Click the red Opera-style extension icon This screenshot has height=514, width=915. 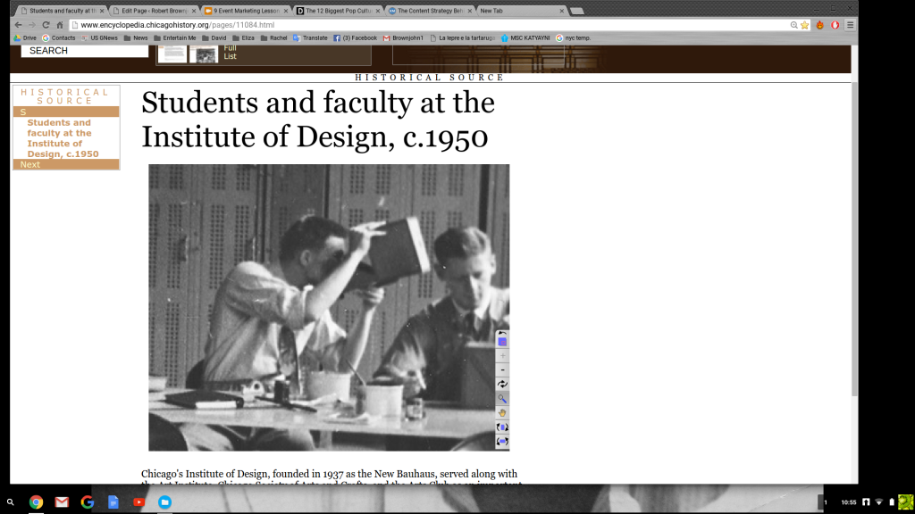tap(835, 25)
